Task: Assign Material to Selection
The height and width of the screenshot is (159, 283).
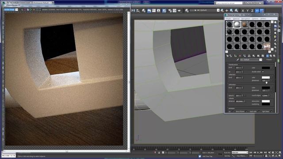Action: [235, 56]
